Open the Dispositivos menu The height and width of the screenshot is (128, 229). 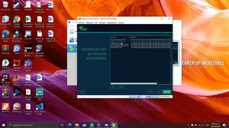tap(112, 23)
